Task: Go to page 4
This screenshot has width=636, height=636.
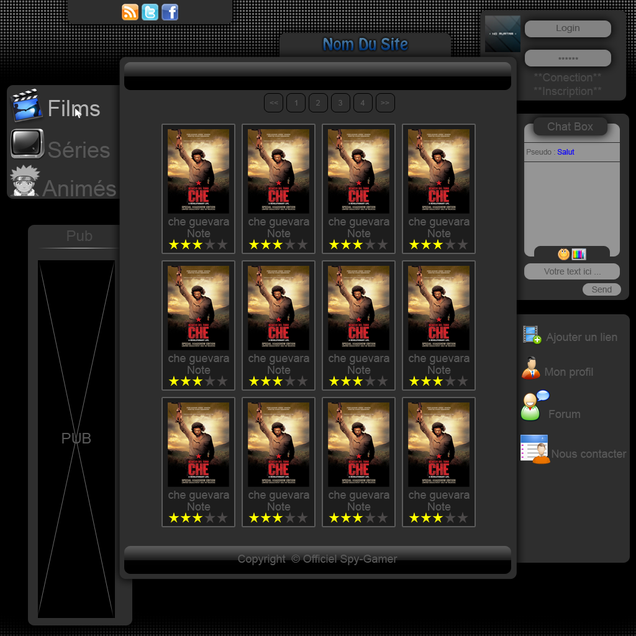Action: [x=363, y=103]
